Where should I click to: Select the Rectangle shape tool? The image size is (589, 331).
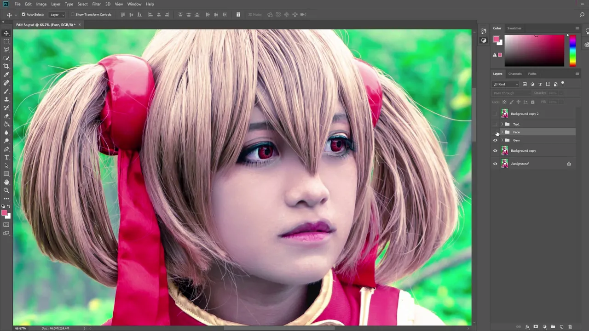tap(6, 174)
